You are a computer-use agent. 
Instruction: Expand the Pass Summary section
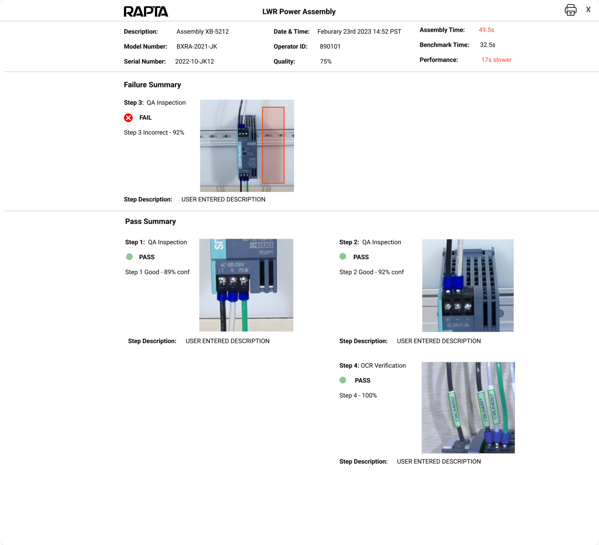150,221
